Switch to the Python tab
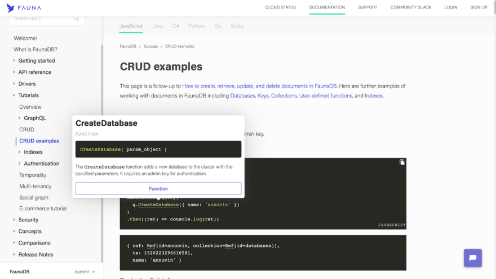This screenshot has height=279, width=496. pyautogui.click(x=197, y=26)
